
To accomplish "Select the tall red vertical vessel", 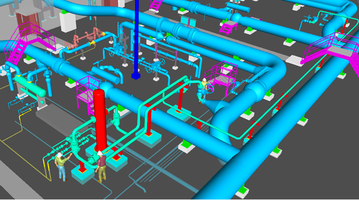I will [x=100, y=121].
